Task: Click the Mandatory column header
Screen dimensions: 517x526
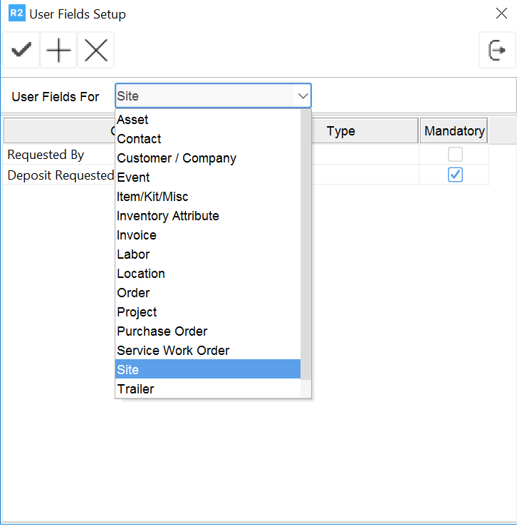Action: coord(454,131)
